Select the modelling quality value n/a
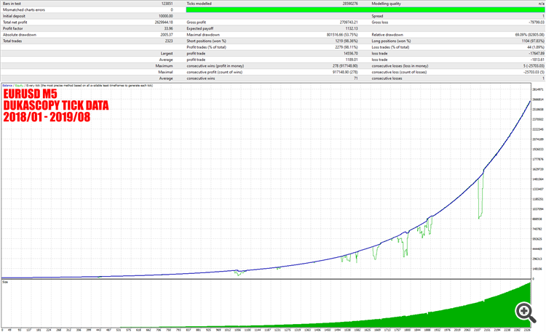 (541, 4)
